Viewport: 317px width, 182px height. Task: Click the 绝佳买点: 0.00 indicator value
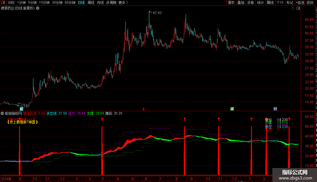coord(34,113)
